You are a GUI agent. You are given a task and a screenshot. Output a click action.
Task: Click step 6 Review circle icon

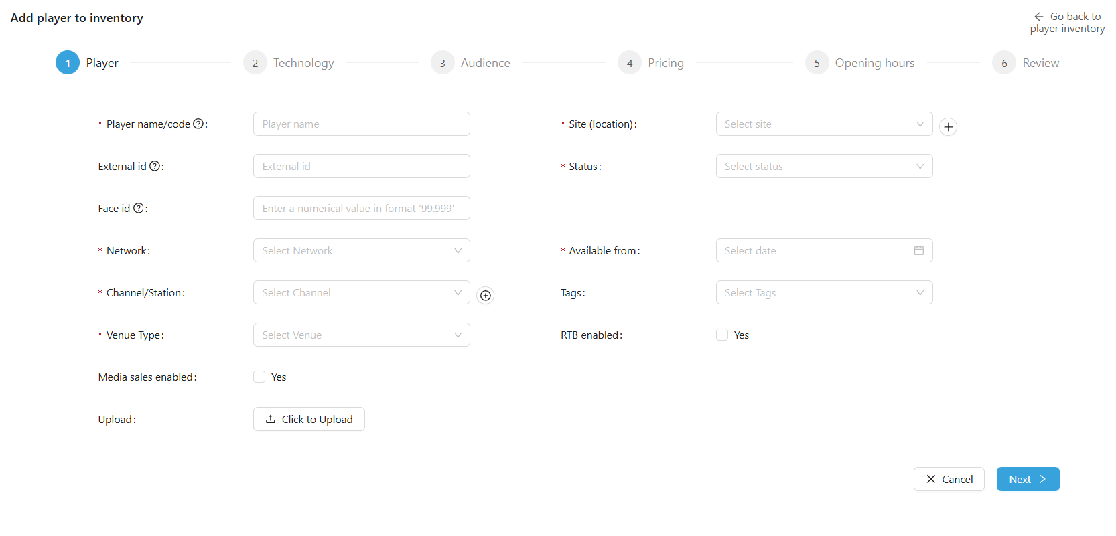[x=1003, y=63]
